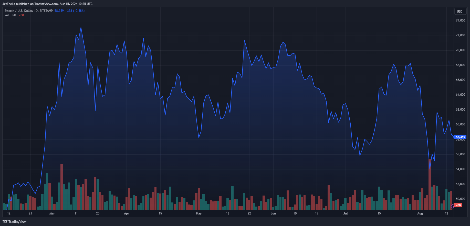Viewport: 470px width, 226px height.
Task: Expand the Vol · BTC indicator legend
Action: tap(11, 15)
